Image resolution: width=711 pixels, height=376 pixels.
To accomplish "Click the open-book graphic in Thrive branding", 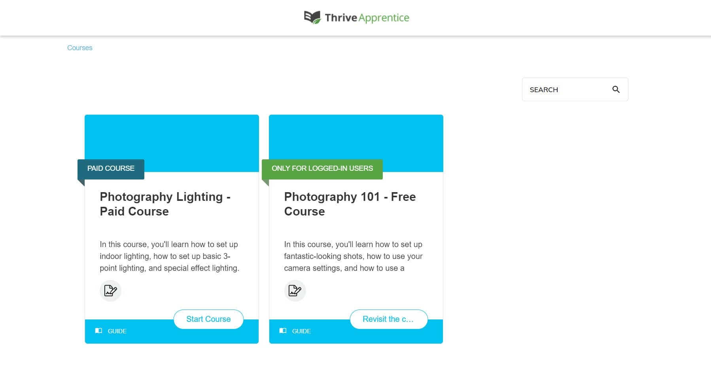I will 311,16.
